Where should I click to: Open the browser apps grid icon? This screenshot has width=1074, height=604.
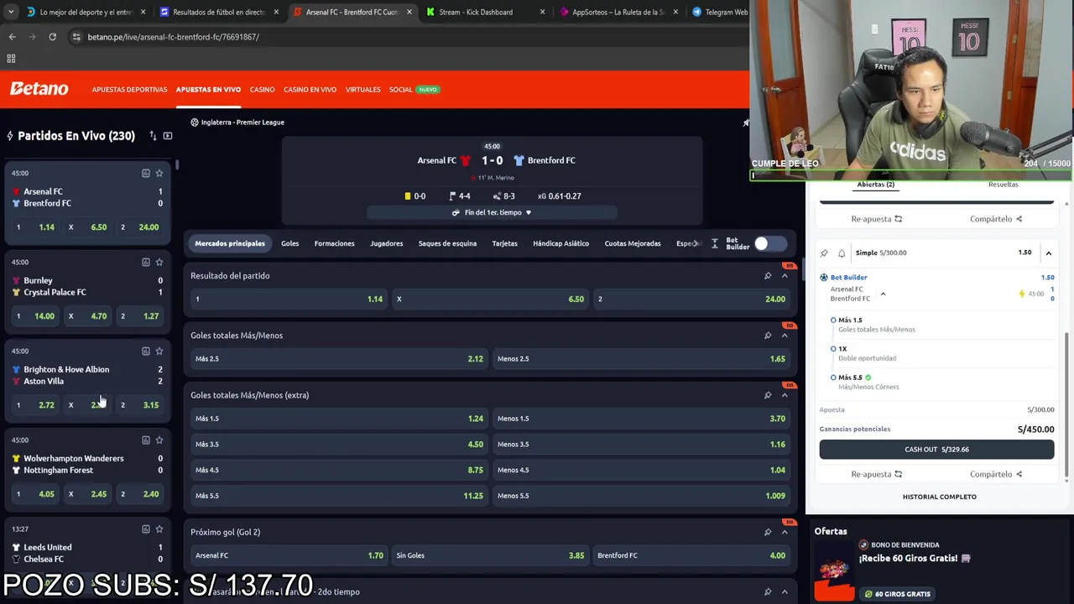pyautogui.click(x=11, y=59)
